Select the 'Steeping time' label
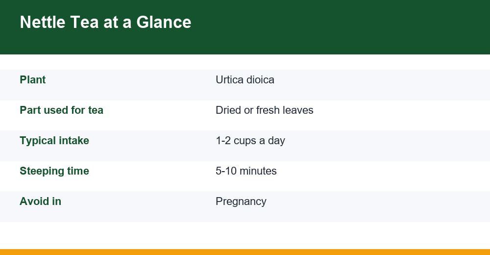The width and height of the screenshot is (490, 255). 54,171
